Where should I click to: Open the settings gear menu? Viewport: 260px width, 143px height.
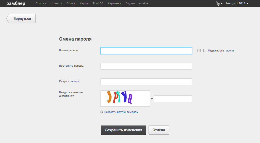pyautogui.click(x=218, y=4)
